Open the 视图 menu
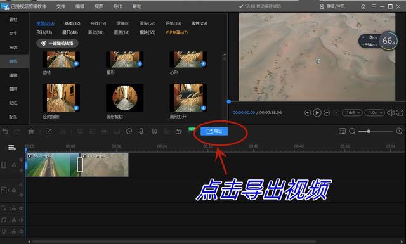The image size is (406, 244). coord(99,6)
